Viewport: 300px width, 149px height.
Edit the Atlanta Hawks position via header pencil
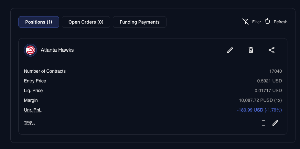(230, 50)
